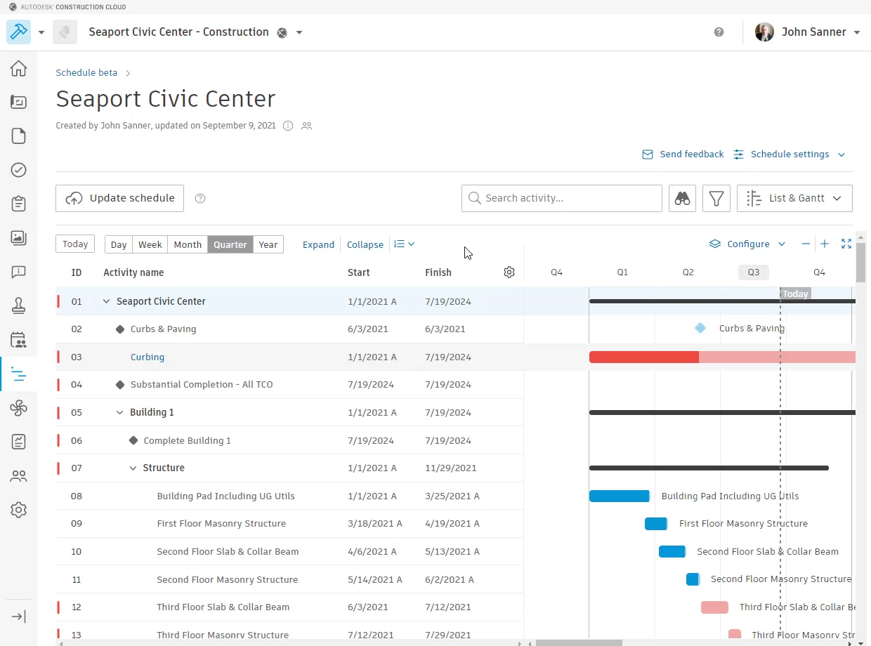Collapse the Seaport Civic Center row
This screenshot has height=646, width=871.
[107, 301]
